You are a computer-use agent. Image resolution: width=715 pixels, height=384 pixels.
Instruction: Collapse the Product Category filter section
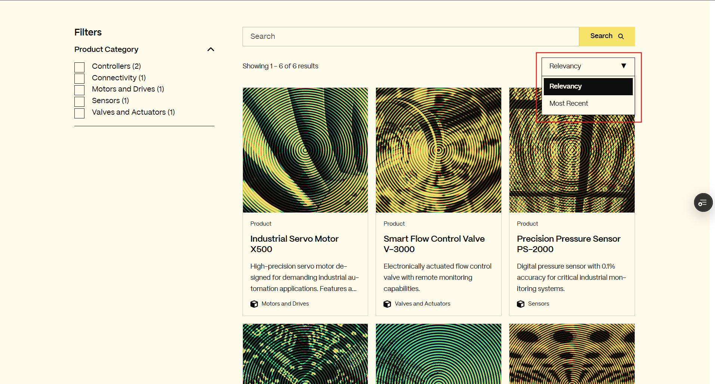[x=211, y=49]
